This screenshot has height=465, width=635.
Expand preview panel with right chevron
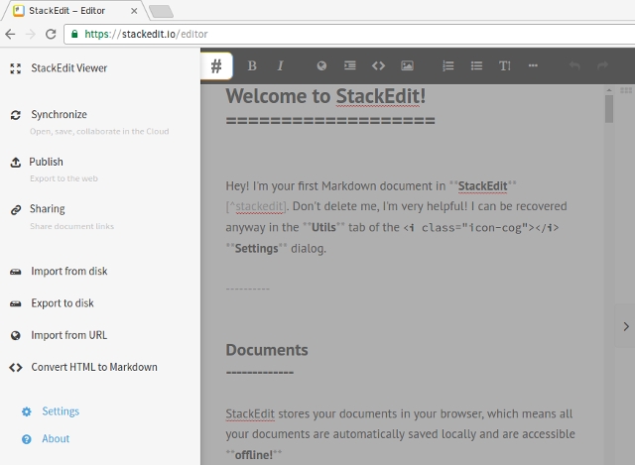[x=626, y=326]
